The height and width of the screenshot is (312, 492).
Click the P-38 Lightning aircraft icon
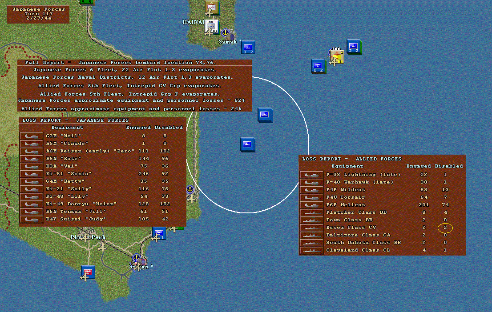(x=311, y=175)
